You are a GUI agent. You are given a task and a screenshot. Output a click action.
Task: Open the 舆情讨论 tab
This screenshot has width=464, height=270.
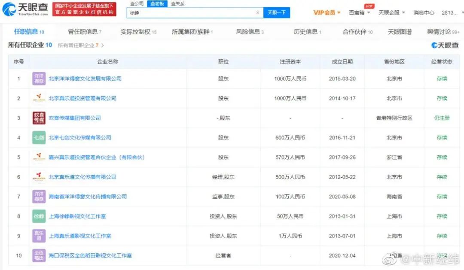coord(443,32)
